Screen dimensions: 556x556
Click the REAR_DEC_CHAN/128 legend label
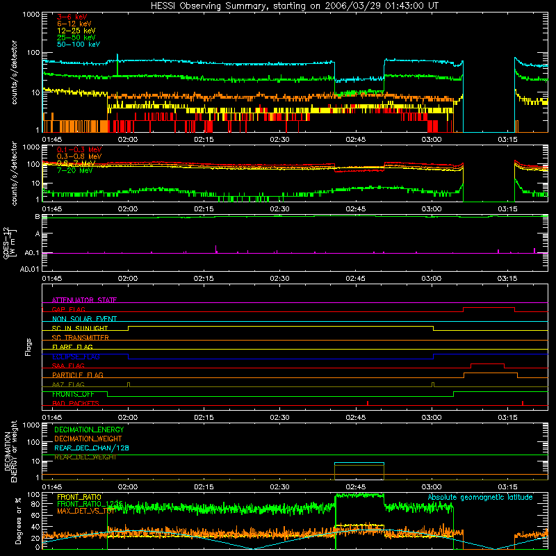[92, 448]
